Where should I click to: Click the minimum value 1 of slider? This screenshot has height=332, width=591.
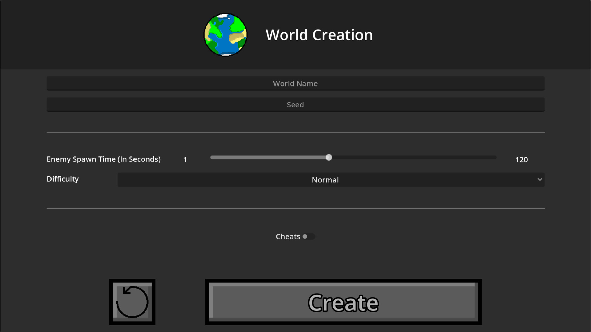[185, 159]
